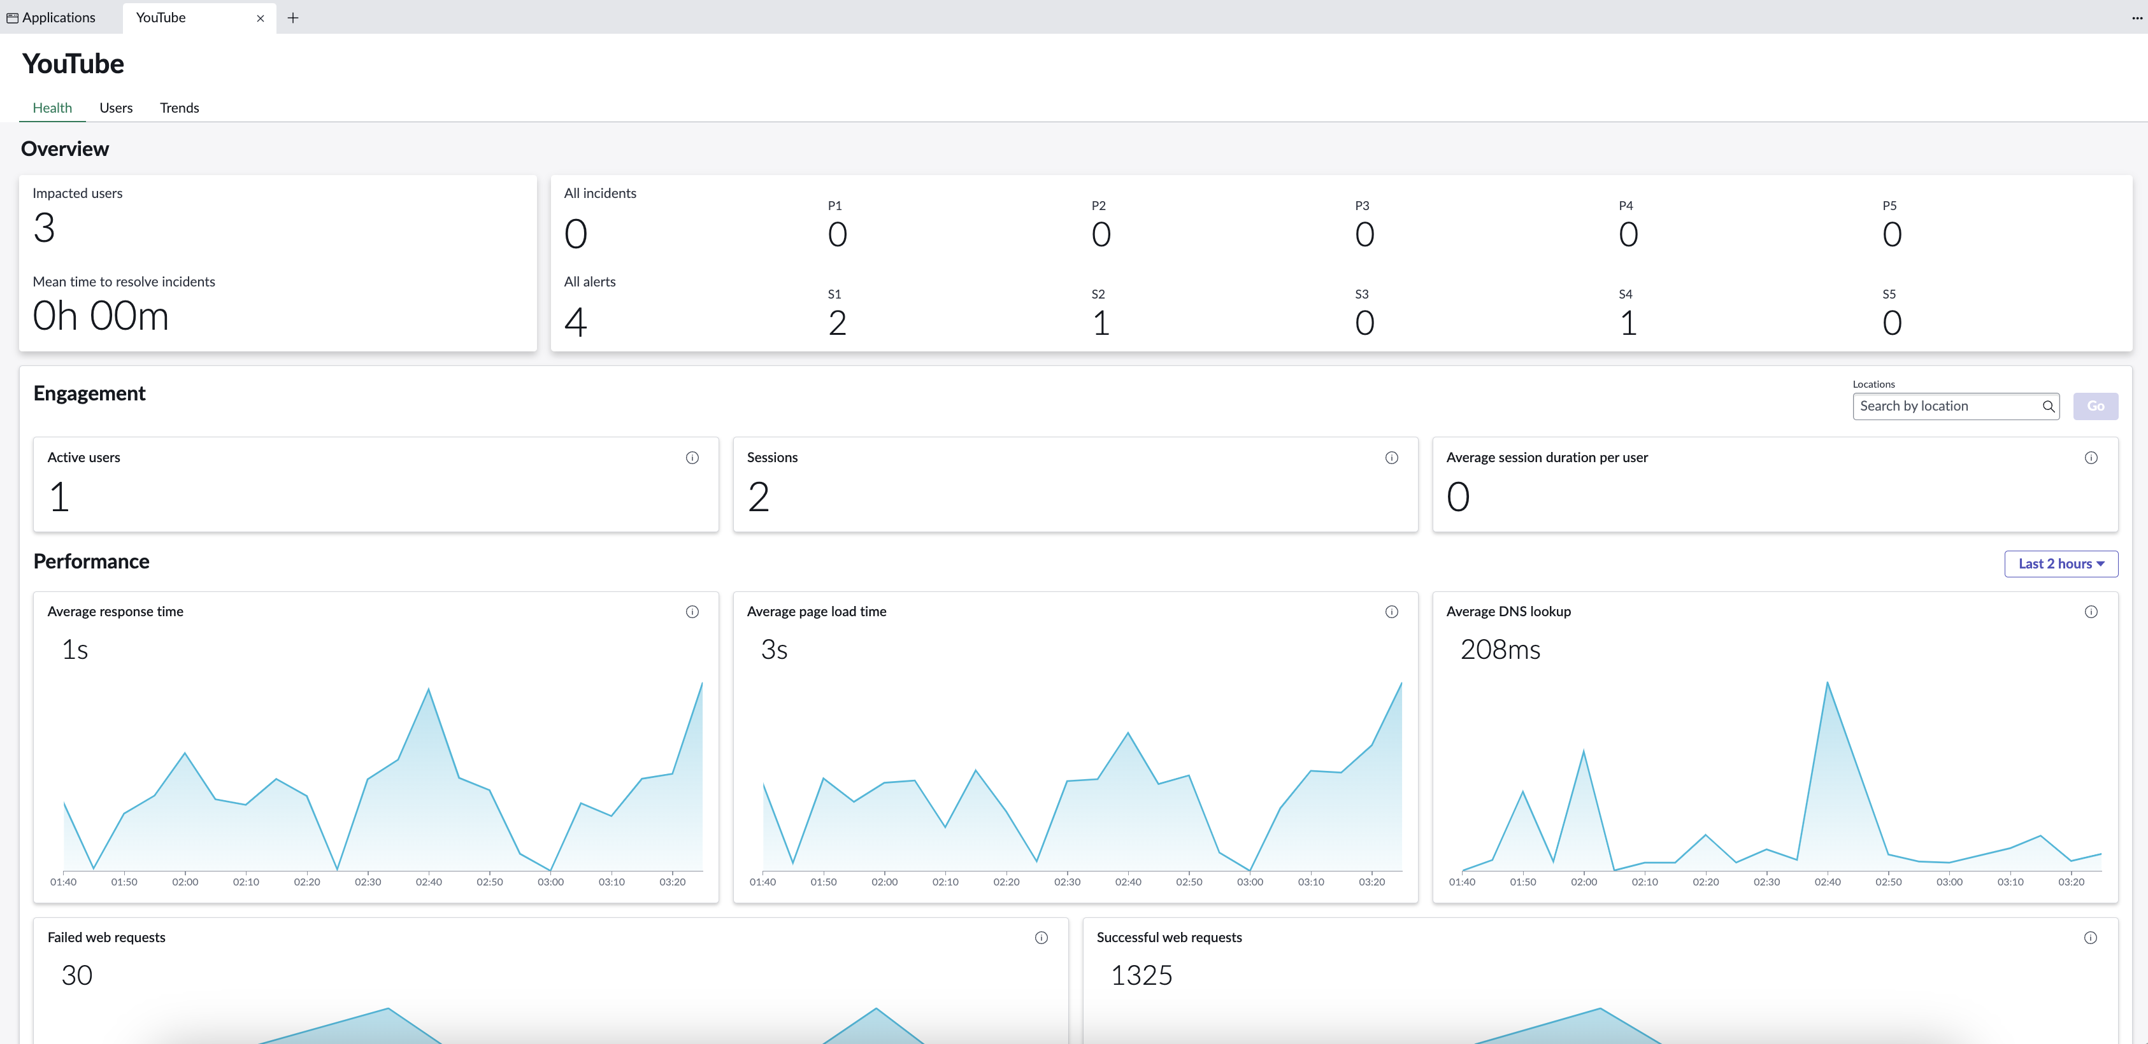Image resolution: width=2148 pixels, height=1044 pixels.
Task: Click the S5 alerts count 0
Action: [x=1891, y=323]
